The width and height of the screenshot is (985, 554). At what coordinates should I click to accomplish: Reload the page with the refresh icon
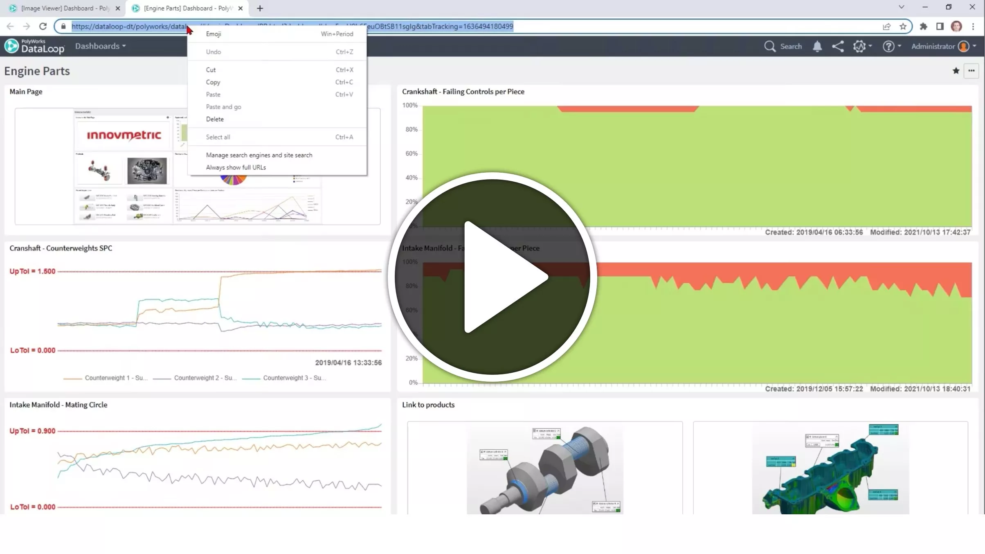[43, 27]
